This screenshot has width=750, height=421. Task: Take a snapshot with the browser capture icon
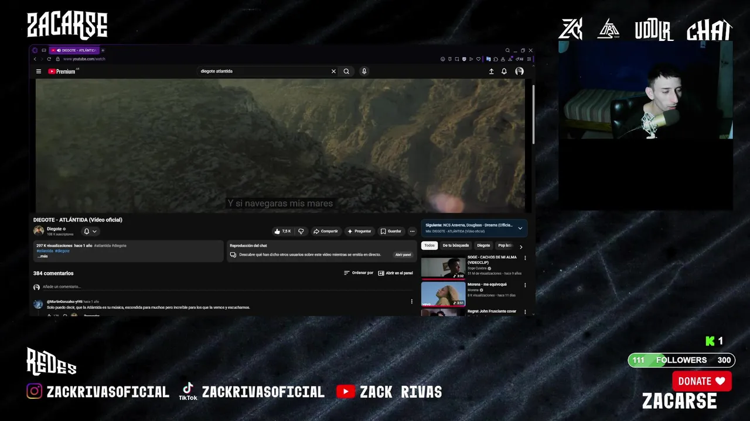click(457, 59)
